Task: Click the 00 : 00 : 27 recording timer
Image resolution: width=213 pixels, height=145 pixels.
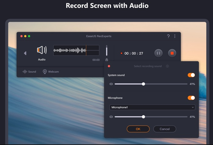Action: pos(134,54)
